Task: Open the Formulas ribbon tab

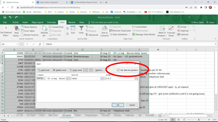Action: (x=51, y=22)
